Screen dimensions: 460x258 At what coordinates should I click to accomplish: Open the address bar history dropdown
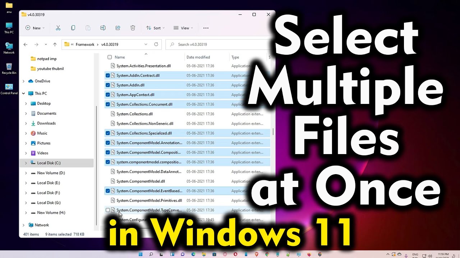[x=146, y=44]
